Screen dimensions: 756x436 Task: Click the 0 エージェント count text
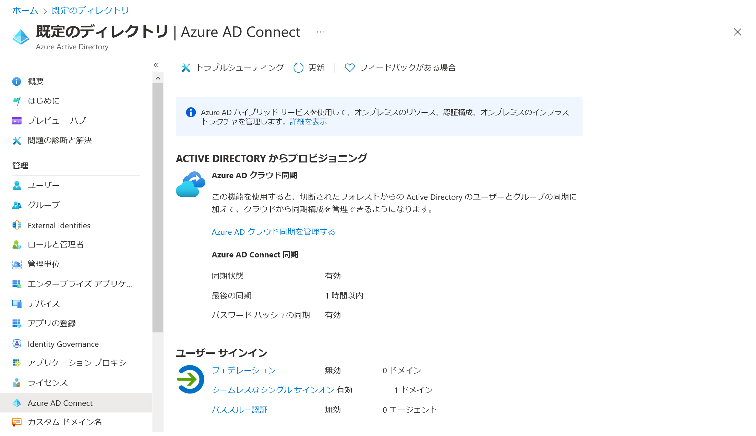(410, 410)
